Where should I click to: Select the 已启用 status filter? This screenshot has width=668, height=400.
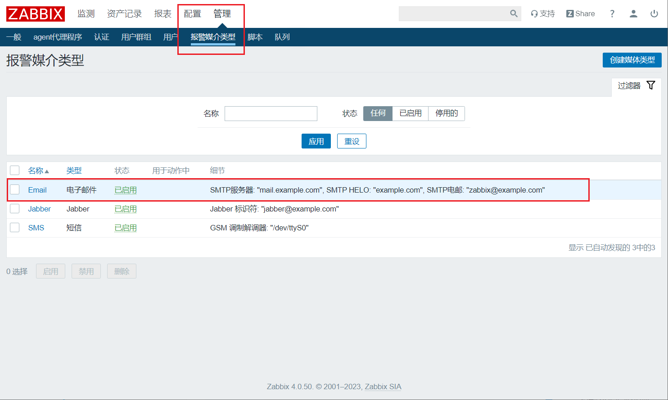410,113
